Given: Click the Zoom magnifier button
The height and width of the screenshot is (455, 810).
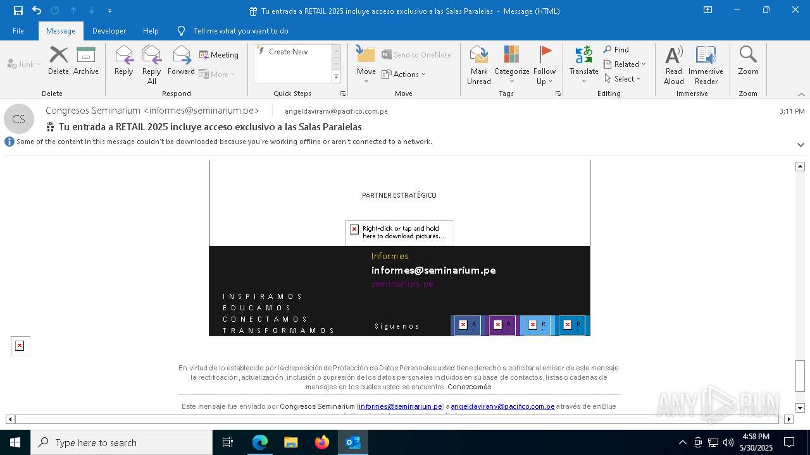Looking at the screenshot, I should coord(748,61).
